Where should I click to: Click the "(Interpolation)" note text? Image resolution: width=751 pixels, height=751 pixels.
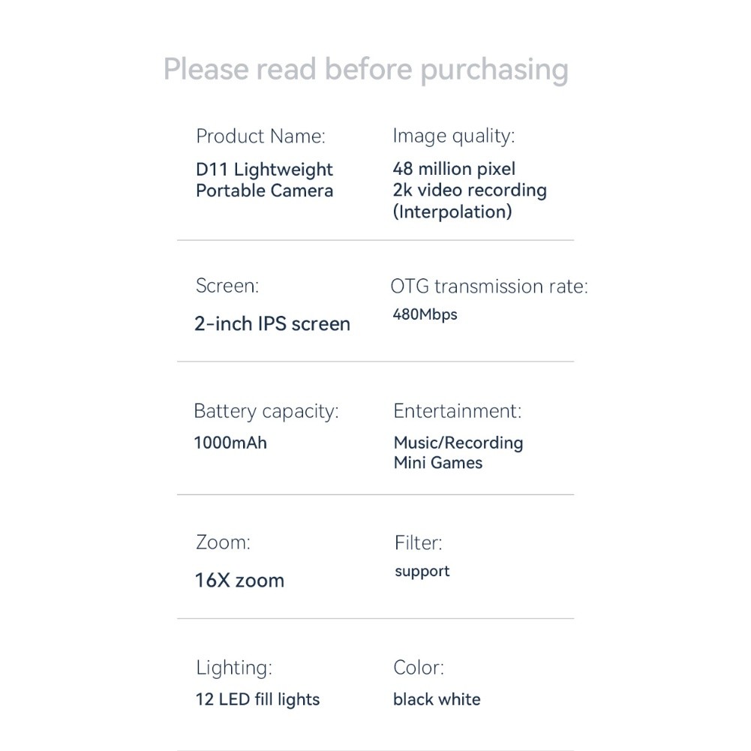(x=452, y=212)
